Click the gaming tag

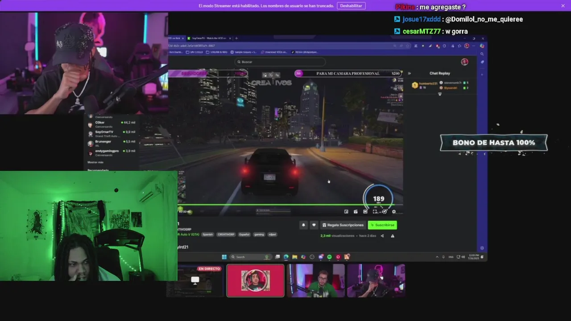[x=259, y=235]
